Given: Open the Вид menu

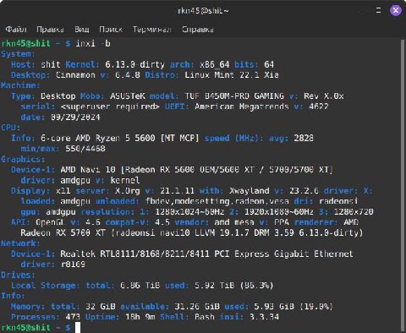Looking at the screenshot, I should [x=82, y=30].
